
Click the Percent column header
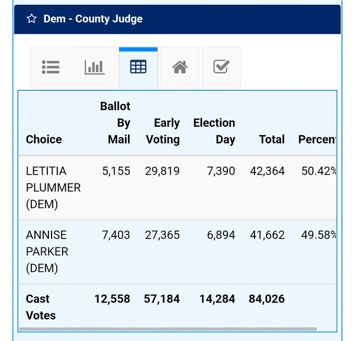tap(317, 139)
